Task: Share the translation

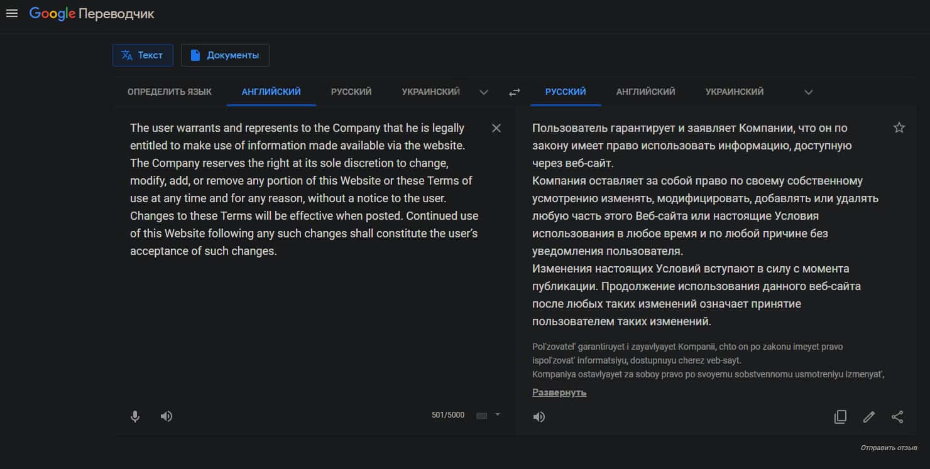Action: (x=897, y=417)
